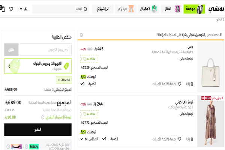This screenshot has width=225, height=150.
Task: Click the info icon beside Tamara
Action: [8, 147]
